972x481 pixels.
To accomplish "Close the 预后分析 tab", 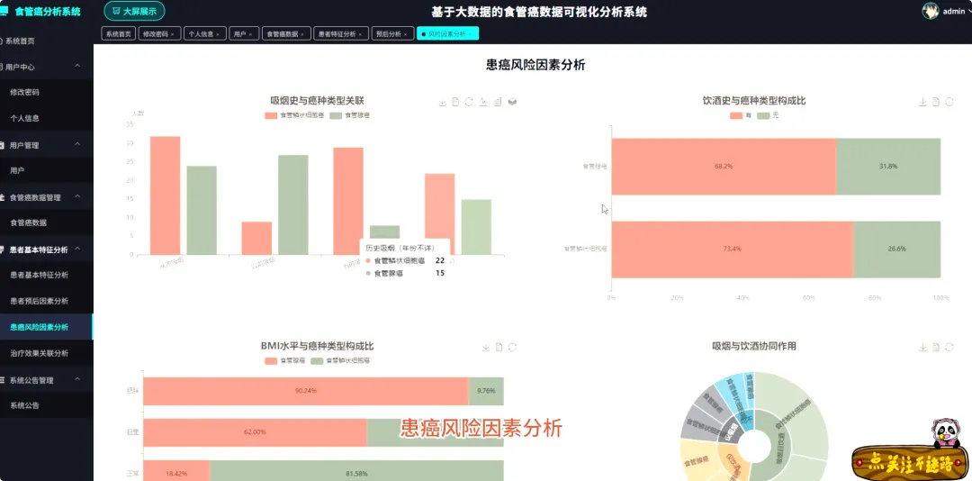I will click(x=405, y=34).
